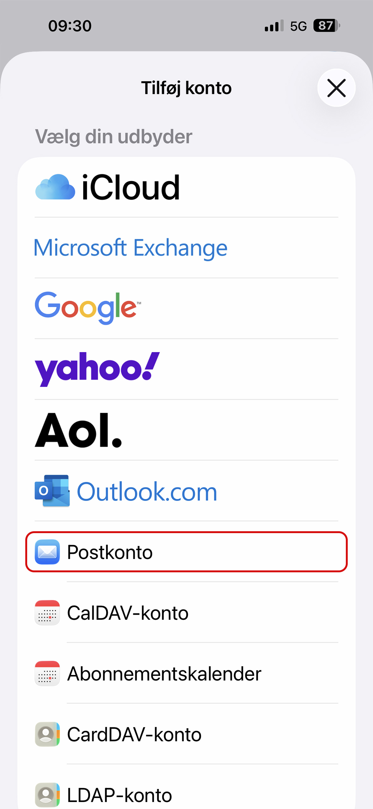Tap the CalDAV calendar icon
Viewport: 373px width, 809px height.
(x=47, y=612)
